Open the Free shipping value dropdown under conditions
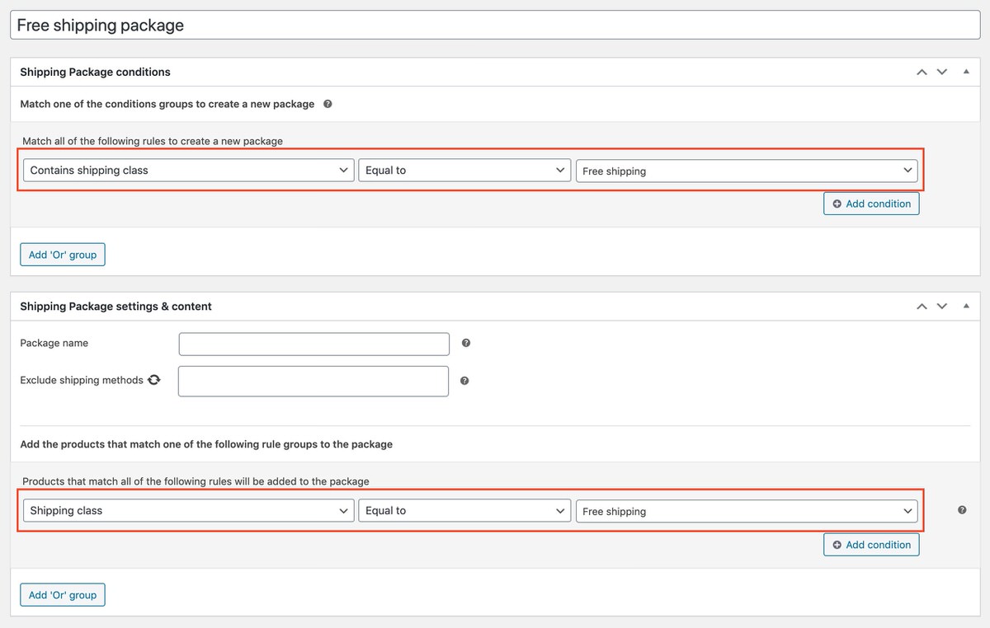This screenshot has height=628, width=990. (747, 170)
